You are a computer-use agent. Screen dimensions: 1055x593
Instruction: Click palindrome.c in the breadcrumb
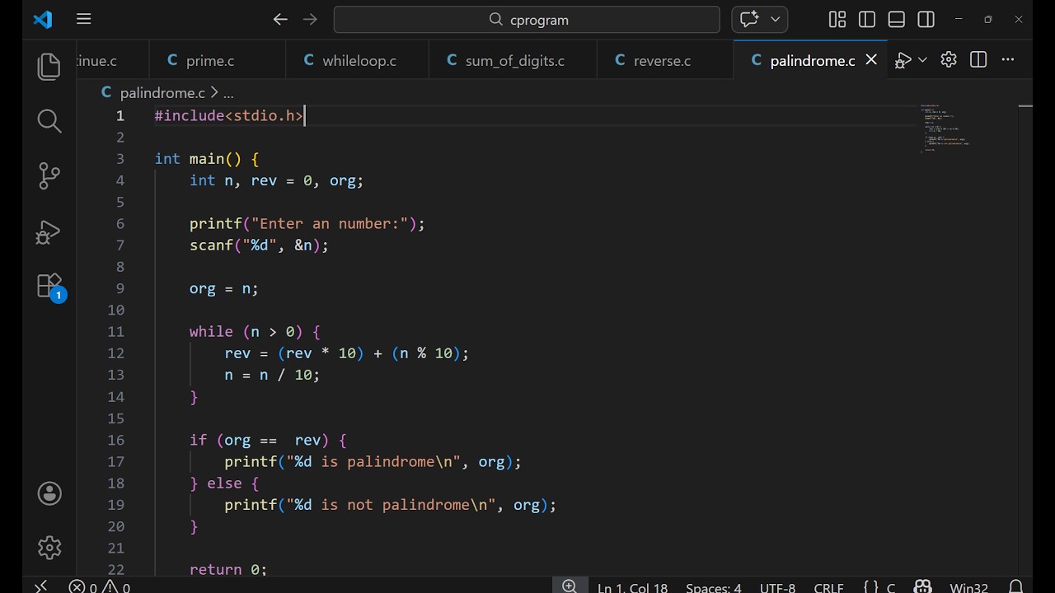[162, 93]
